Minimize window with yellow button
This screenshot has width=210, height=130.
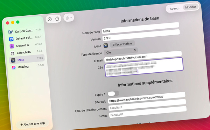[x=13, y=22]
